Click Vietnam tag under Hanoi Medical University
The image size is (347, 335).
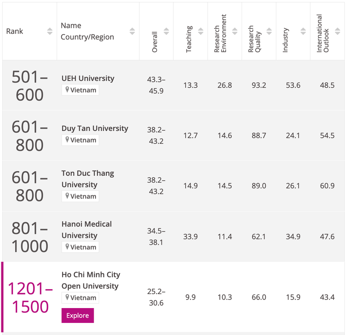(80, 247)
